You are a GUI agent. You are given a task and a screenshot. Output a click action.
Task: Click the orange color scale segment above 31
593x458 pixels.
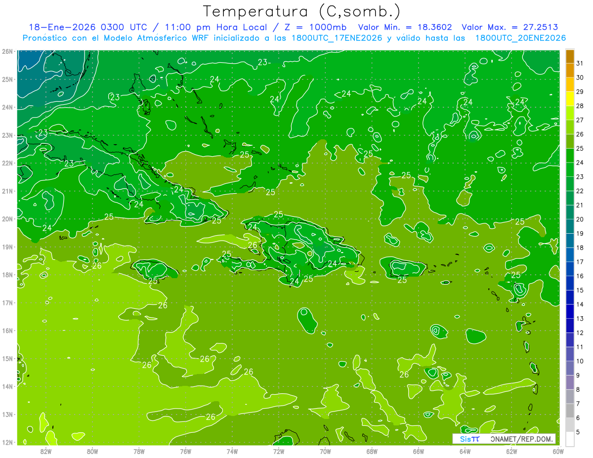click(570, 56)
